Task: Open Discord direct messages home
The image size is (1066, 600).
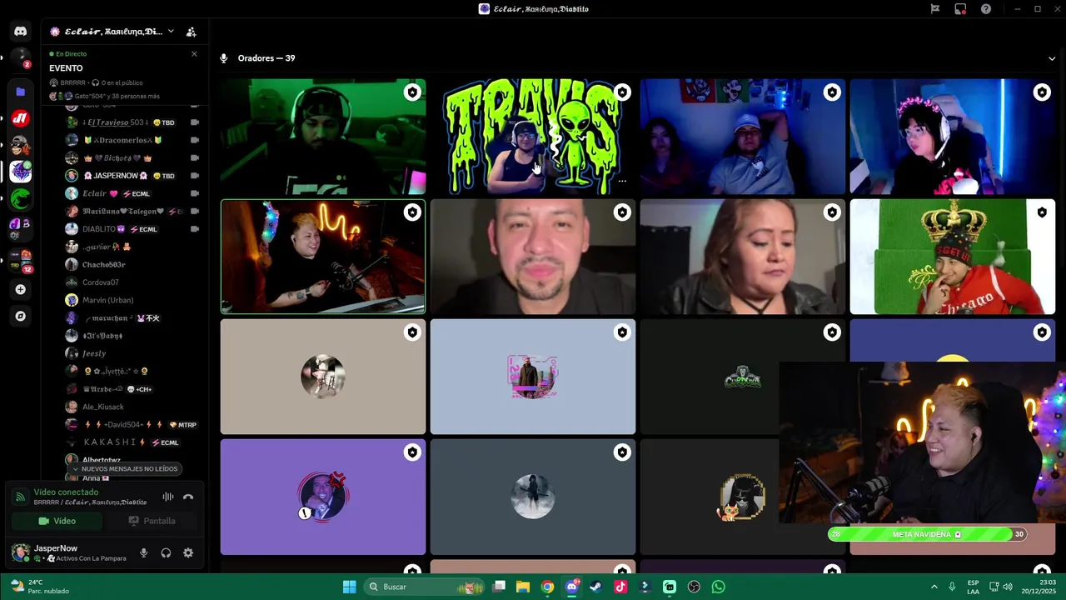Action: 21,31
